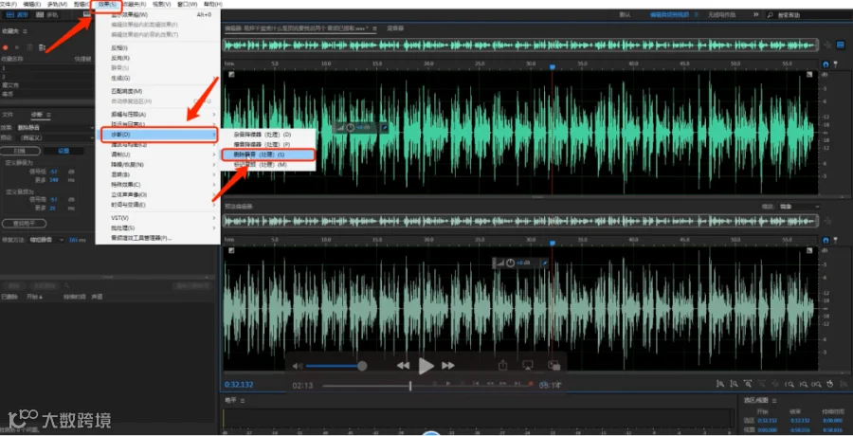The height and width of the screenshot is (436, 853).
Task: Click the 140 ms value under 定义静音为
Action: 54,179
